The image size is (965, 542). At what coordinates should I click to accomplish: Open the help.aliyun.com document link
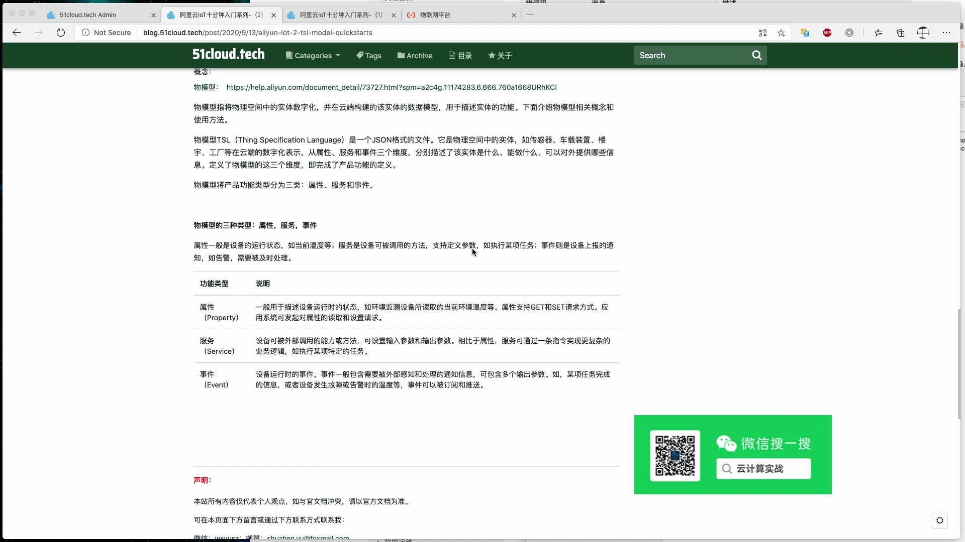[x=392, y=87]
